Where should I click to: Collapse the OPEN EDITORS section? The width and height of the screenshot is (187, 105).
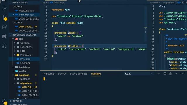coord(24,3)
